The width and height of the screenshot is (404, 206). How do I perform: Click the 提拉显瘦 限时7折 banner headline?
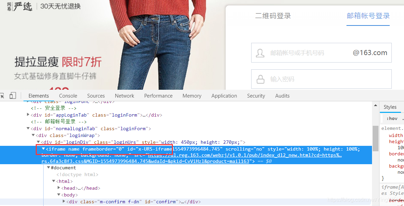pyautogui.click(x=58, y=62)
